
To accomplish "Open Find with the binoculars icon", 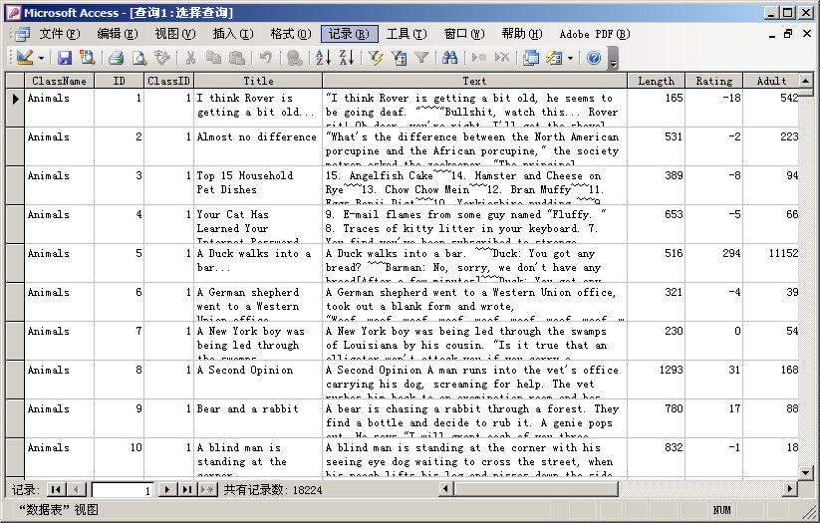I will (x=449, y=58).
